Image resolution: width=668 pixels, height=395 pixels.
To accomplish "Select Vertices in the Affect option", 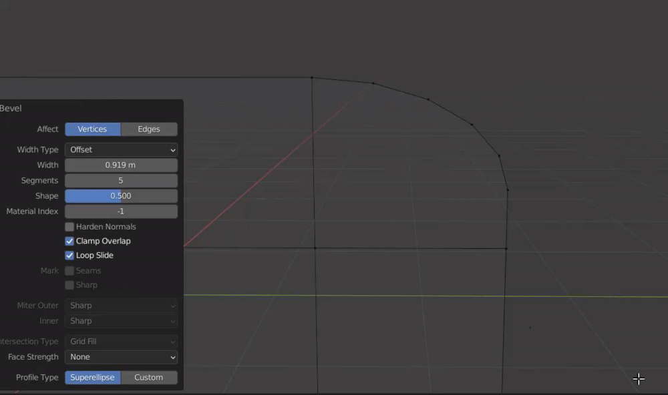I will coord(92,129).
